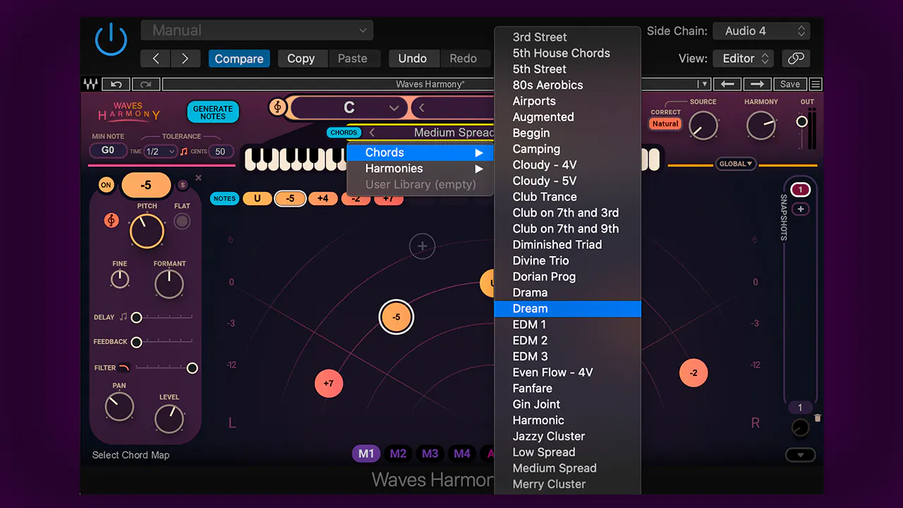Choose EDM 2 preset
903x508 pixels.
567,340
